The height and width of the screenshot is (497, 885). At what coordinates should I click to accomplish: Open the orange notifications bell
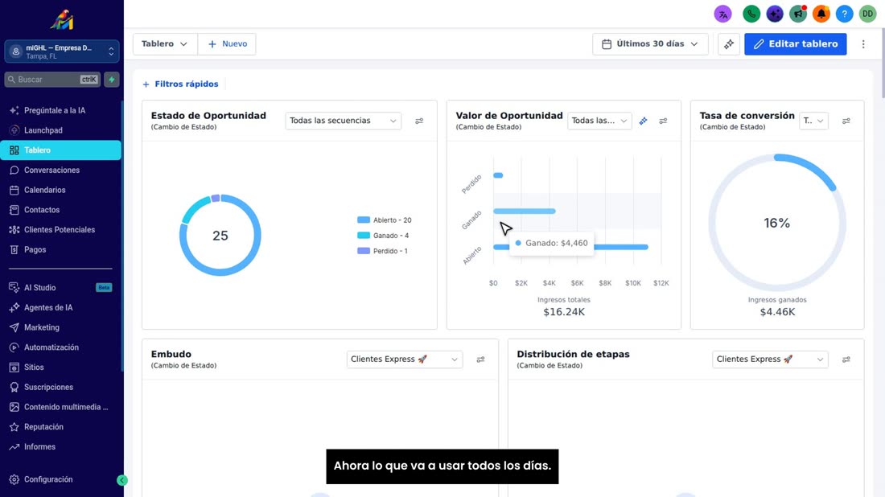(x=821, y=14)
